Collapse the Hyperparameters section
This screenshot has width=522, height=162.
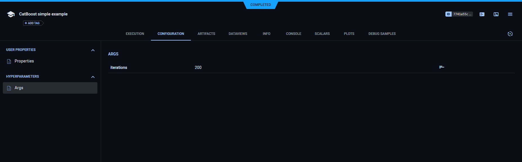coord(93,77)
